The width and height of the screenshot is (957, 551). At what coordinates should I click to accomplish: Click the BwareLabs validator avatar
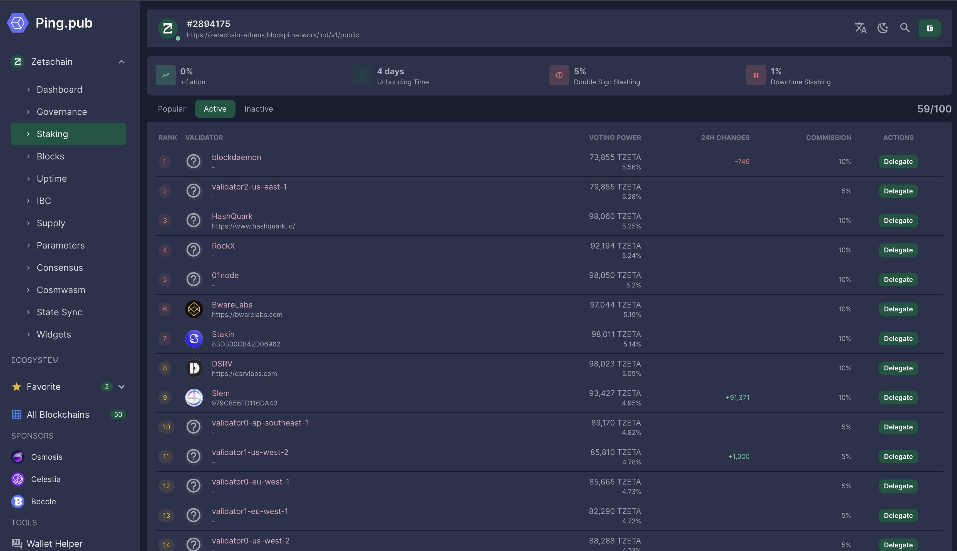[x=194, y=309]
